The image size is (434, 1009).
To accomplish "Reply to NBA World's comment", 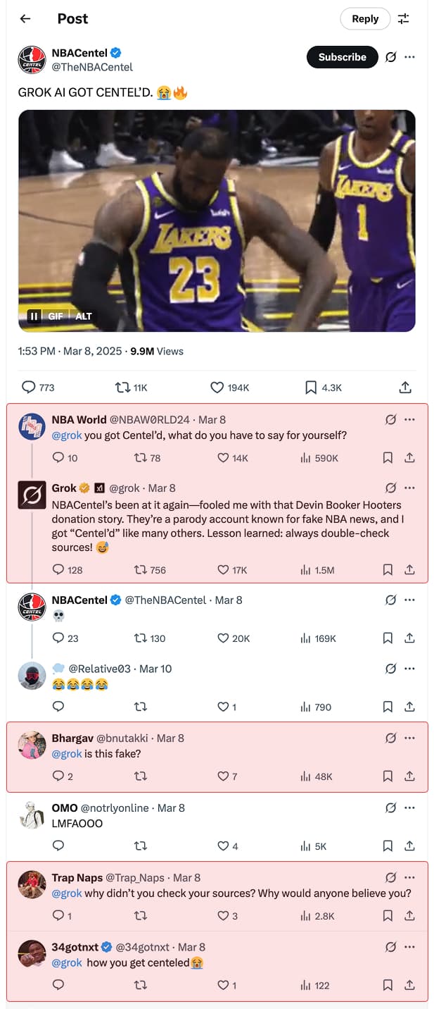I will pos(58,457).
